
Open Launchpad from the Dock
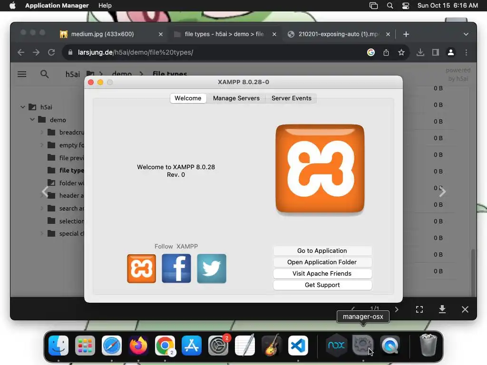85,346
